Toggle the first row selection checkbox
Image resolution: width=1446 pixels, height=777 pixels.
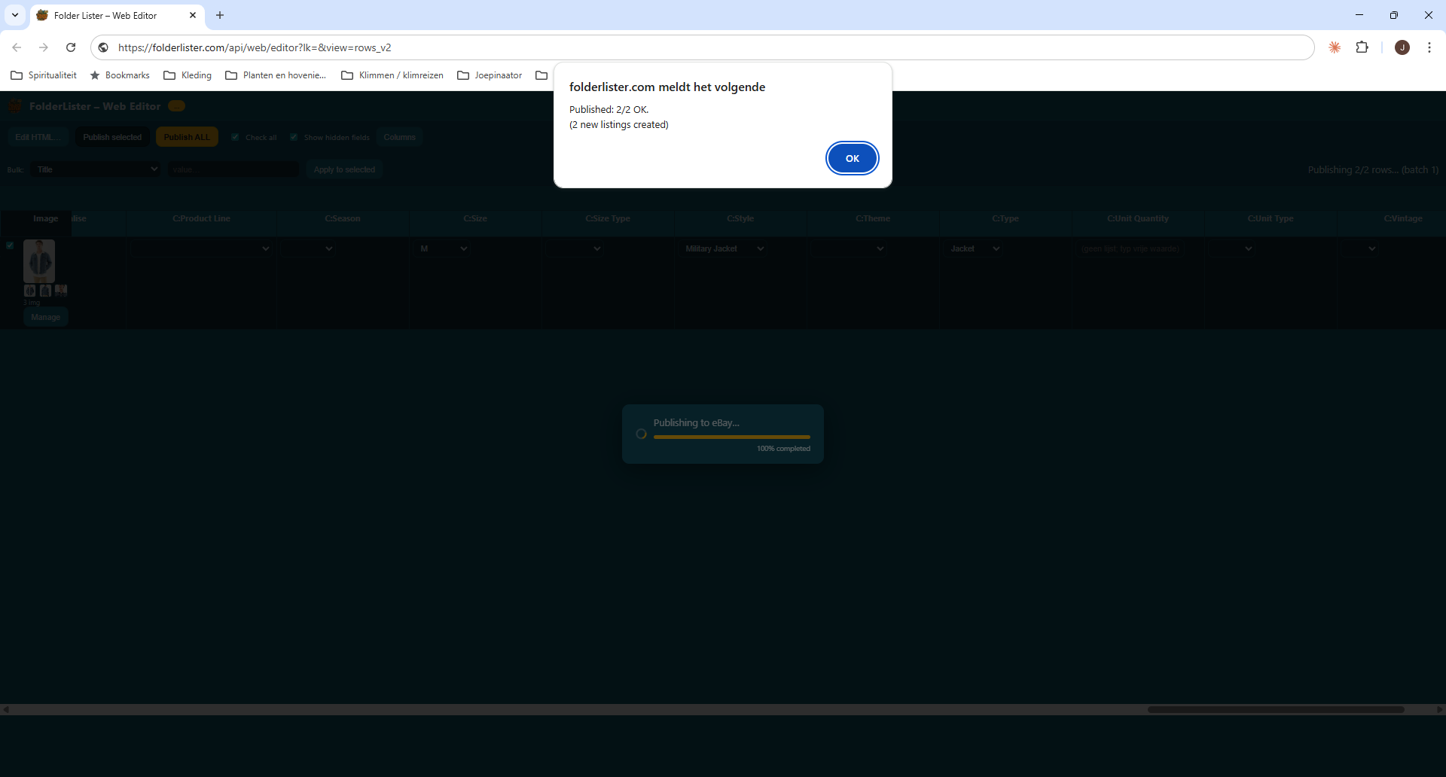10,245
